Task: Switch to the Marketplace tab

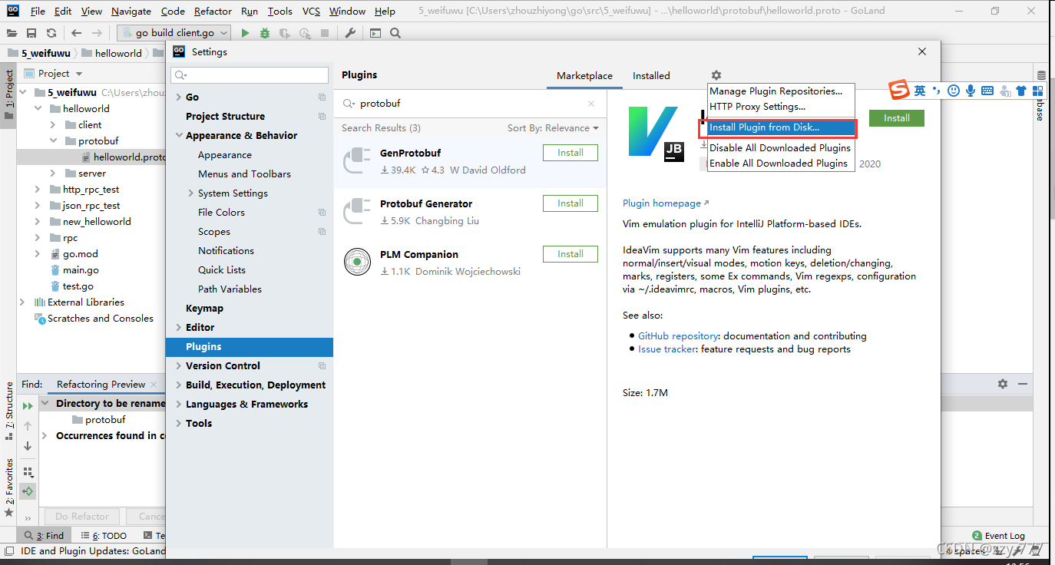Action: 584,75
